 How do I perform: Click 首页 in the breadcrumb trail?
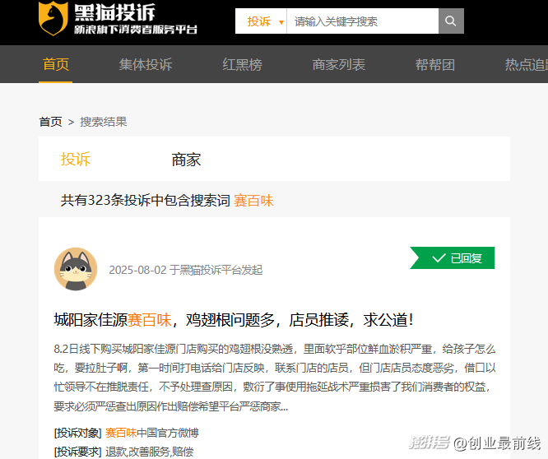[x=50, y=122]
